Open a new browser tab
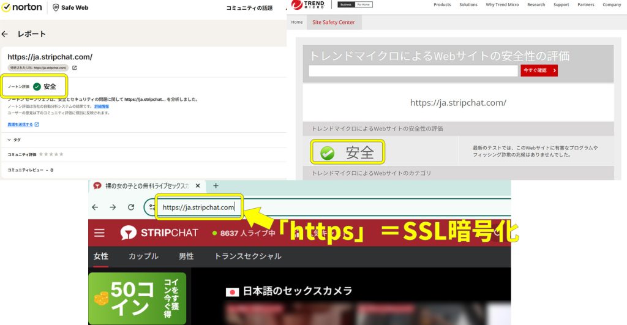This screenshot has width=627, height=325. click(x=216, y=186)
